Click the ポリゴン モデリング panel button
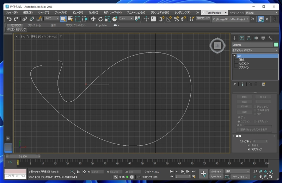This screenshot has width=282, height=183. (16, 30)
